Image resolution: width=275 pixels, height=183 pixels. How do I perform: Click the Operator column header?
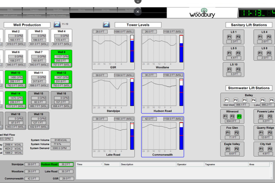pyautogui.click(x=190, y=164)
